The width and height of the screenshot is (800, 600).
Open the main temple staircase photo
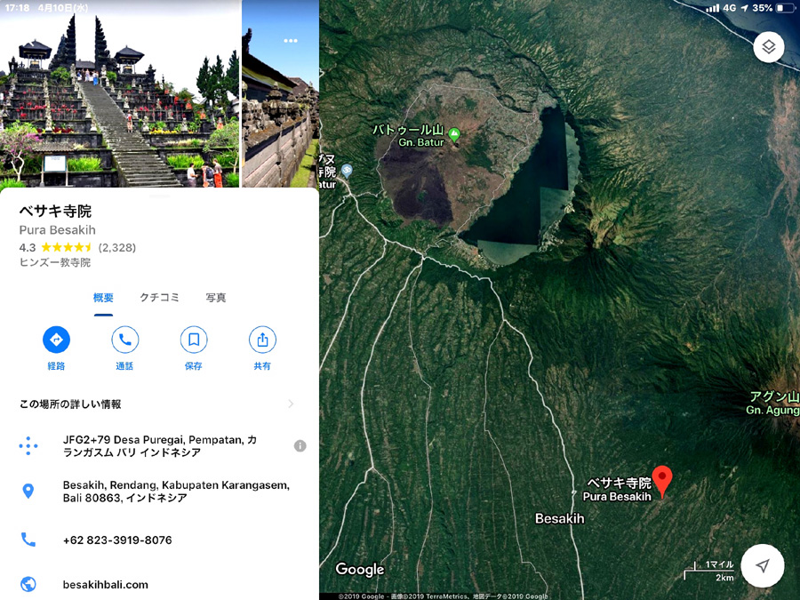pos(120,94)
